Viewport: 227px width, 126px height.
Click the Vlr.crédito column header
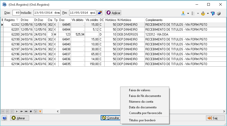pos(92,20)
